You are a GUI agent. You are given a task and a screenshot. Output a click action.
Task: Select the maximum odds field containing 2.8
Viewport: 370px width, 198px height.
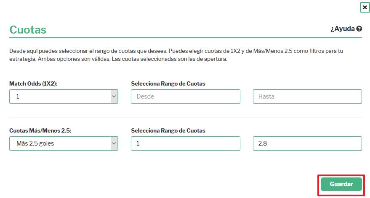[307, 143]
